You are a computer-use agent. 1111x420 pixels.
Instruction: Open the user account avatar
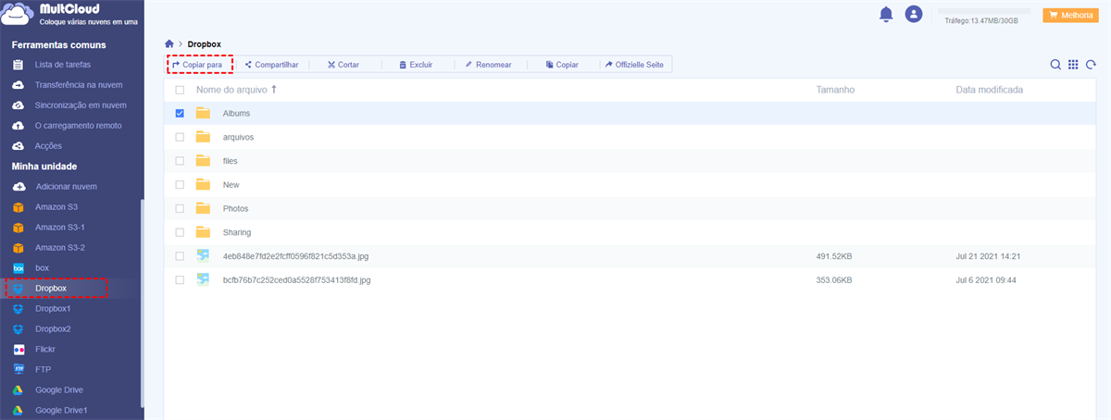914,14
